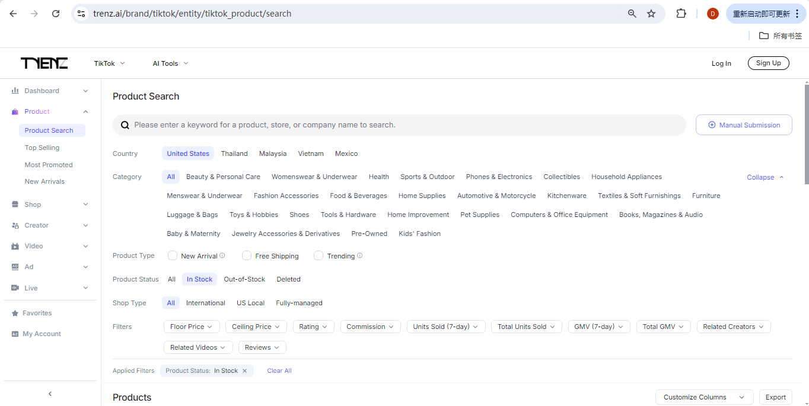Expand the Customize Columns dropdown
Screen dimensions: 809x406
click(704, 397)
